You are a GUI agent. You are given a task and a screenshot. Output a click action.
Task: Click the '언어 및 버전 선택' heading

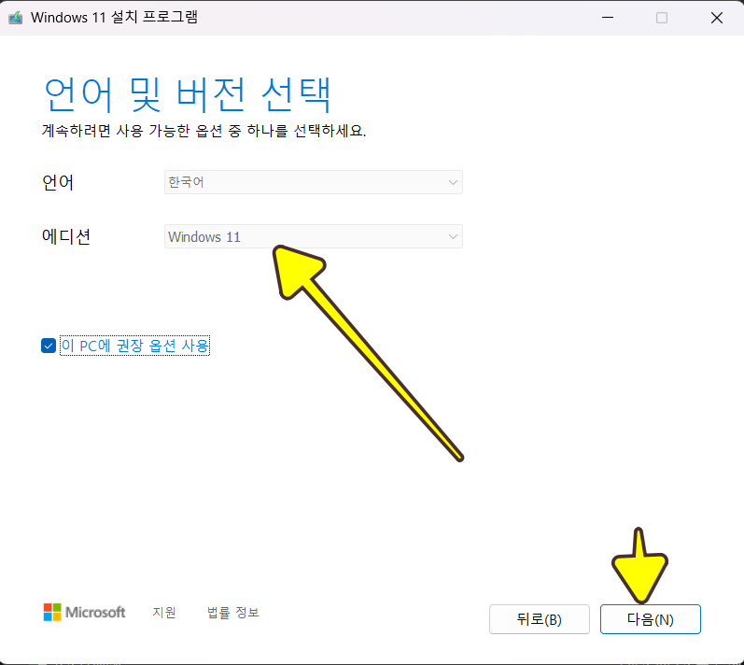click(x=188, y=95)
